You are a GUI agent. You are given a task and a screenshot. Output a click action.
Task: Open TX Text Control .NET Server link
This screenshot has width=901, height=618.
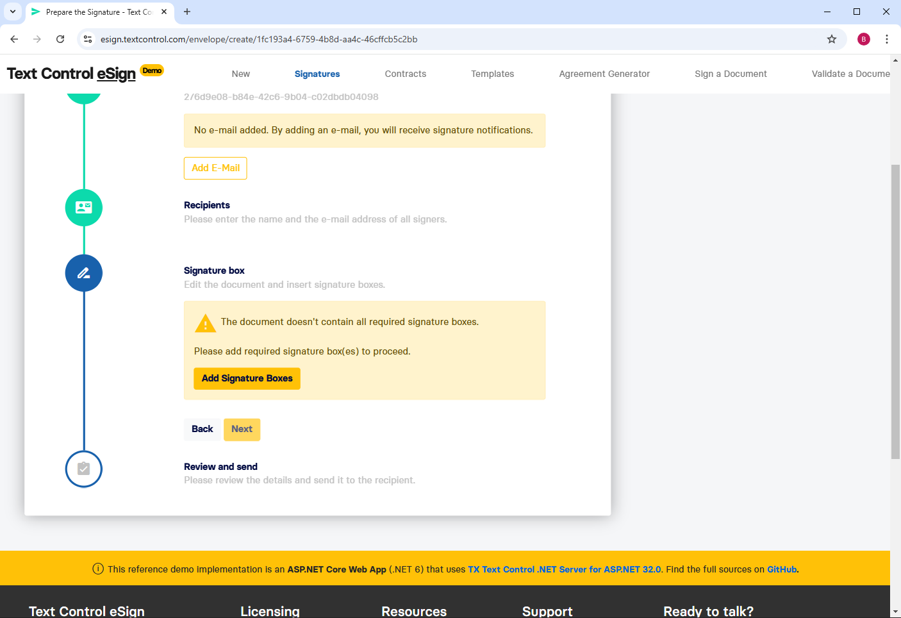click(x=565, y=569)
